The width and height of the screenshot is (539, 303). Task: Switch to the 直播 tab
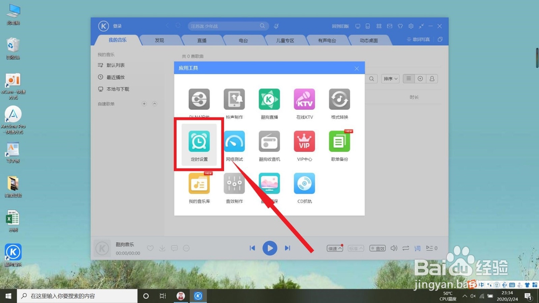click(x=202, y=40)
